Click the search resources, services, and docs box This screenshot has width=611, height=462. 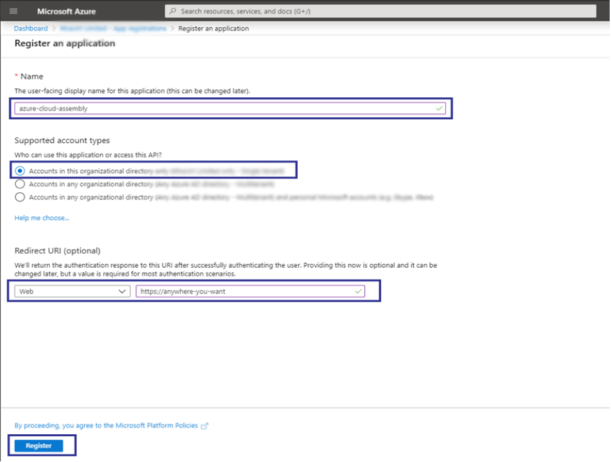click(380, 11)
